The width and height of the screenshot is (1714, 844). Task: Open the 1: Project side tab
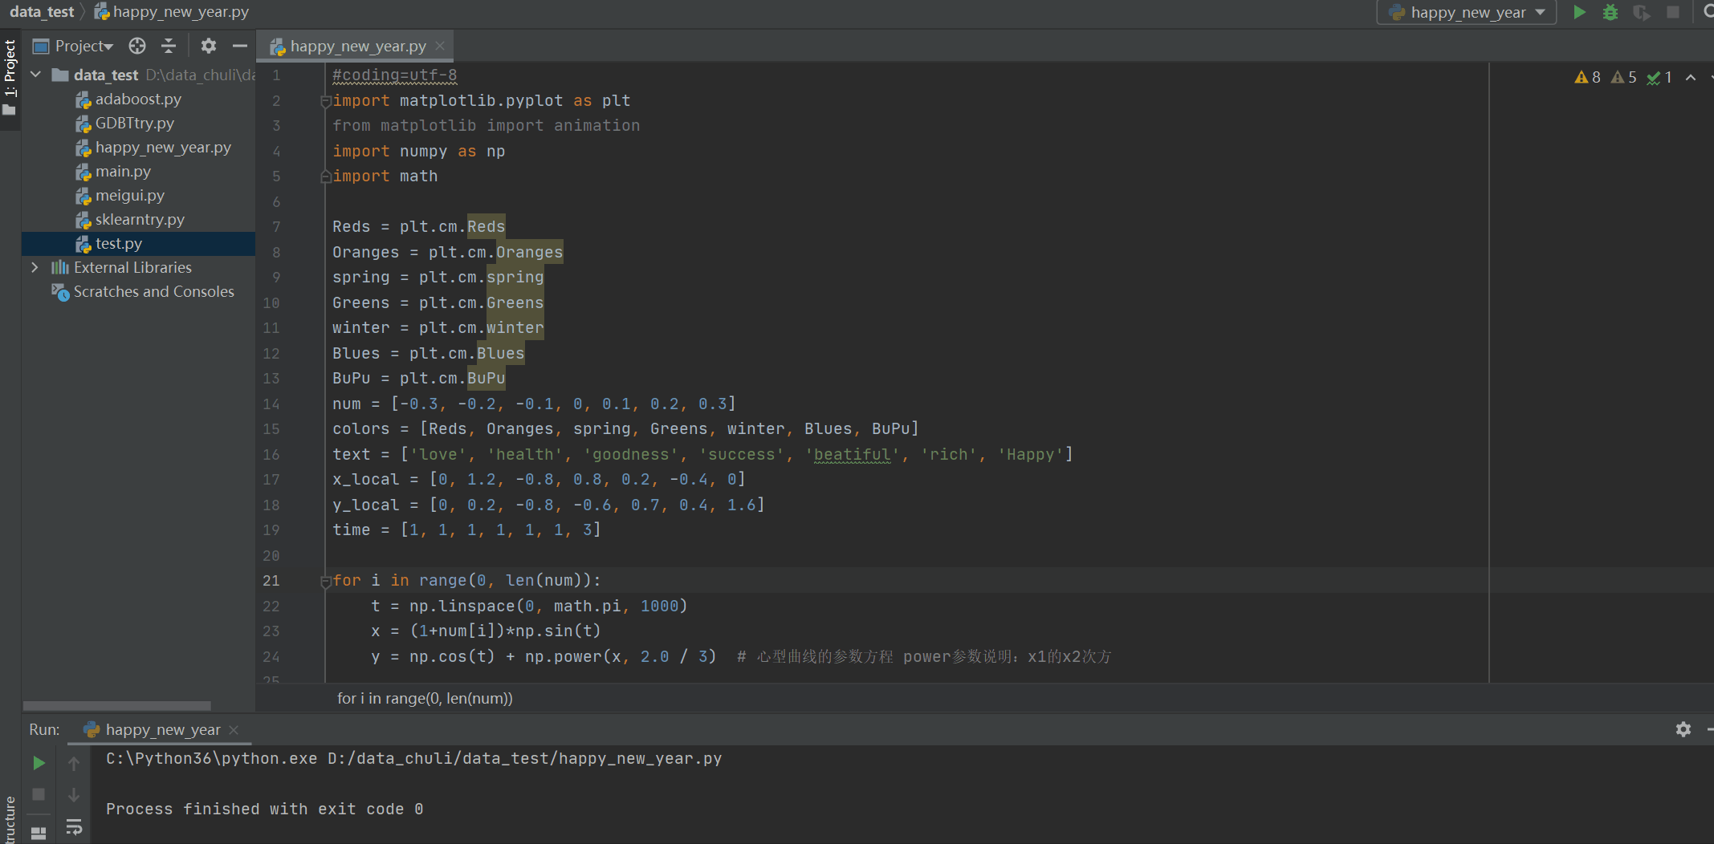[x=10, y=77]
